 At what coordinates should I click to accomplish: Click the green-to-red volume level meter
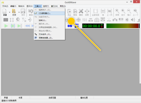122,26
